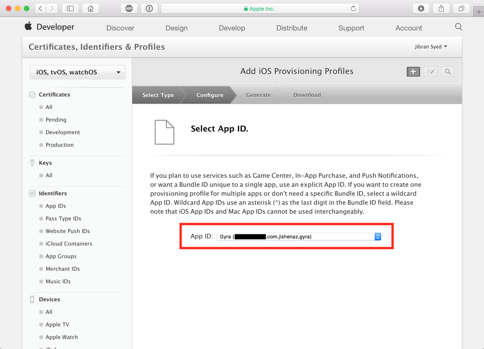Show Apple Watch devices

[62, 337]
